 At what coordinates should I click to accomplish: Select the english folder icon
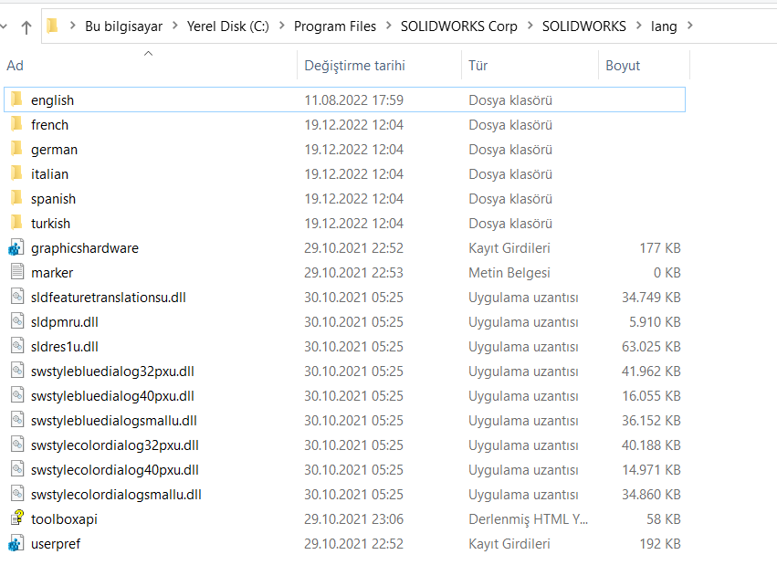(16, 99)
